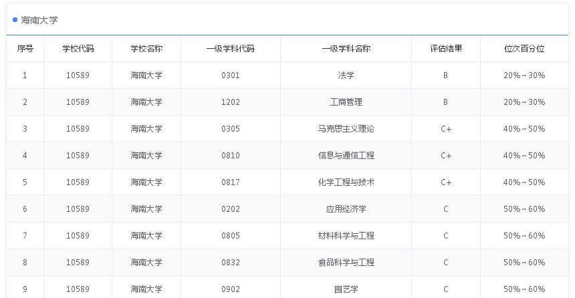Click 海南大学 cell in the 化学工程与技术 row
The image size is (575, 298).
tap(146, 182)
